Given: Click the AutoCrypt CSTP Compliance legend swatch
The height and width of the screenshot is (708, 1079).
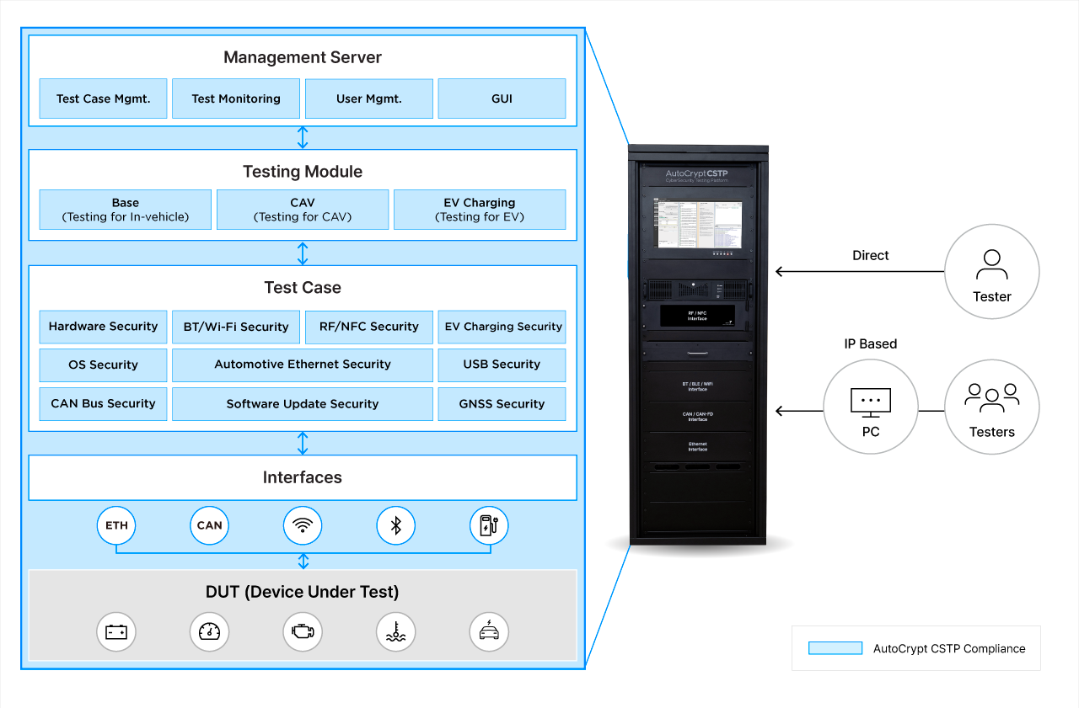Looking at the screenshot, I should [x=835, y=648].
